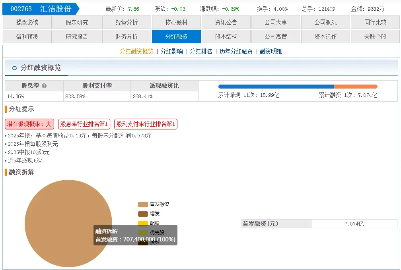Click the stock title 002763 汇洁股份

click(41, 9)
